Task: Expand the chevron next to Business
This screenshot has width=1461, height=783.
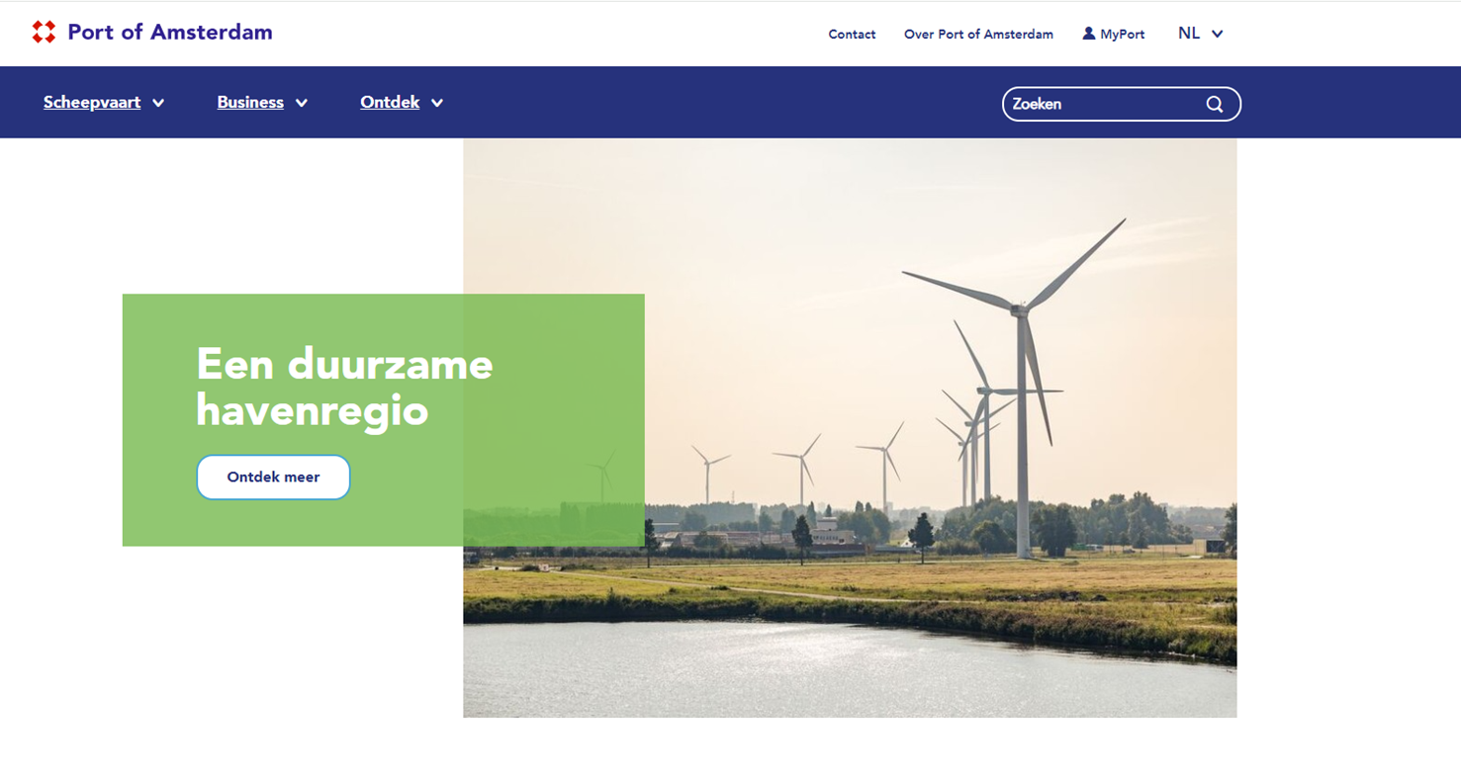Action: (x=302, y=103)
